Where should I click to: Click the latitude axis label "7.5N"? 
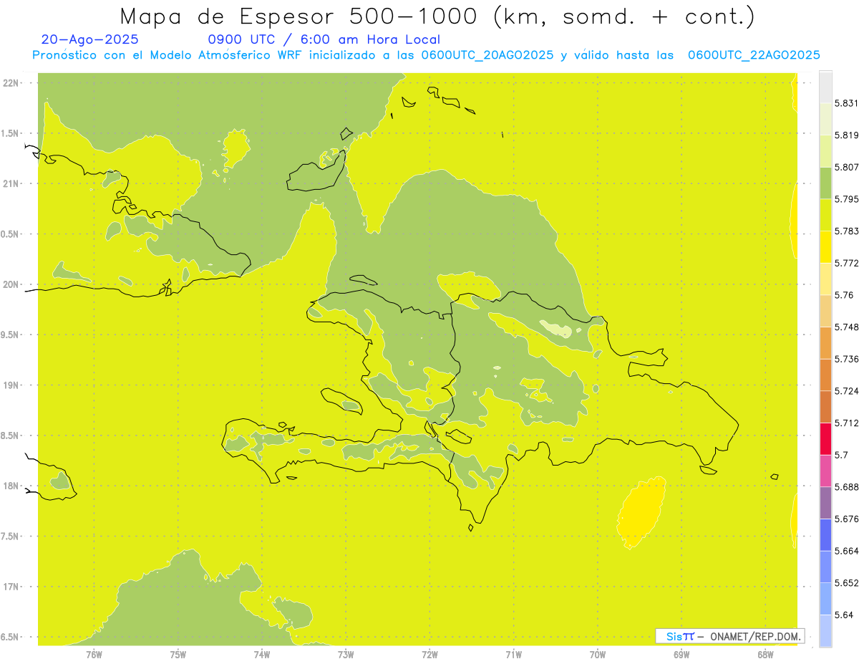tap(9, 537)
